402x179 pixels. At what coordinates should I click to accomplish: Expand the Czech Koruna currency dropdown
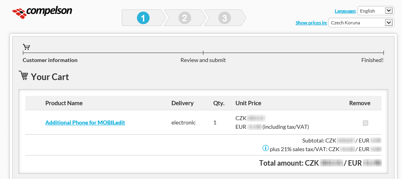[x=361, y=22]
